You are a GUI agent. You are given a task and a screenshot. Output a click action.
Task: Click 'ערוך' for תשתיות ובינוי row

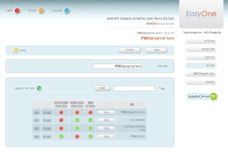point(106,120)
